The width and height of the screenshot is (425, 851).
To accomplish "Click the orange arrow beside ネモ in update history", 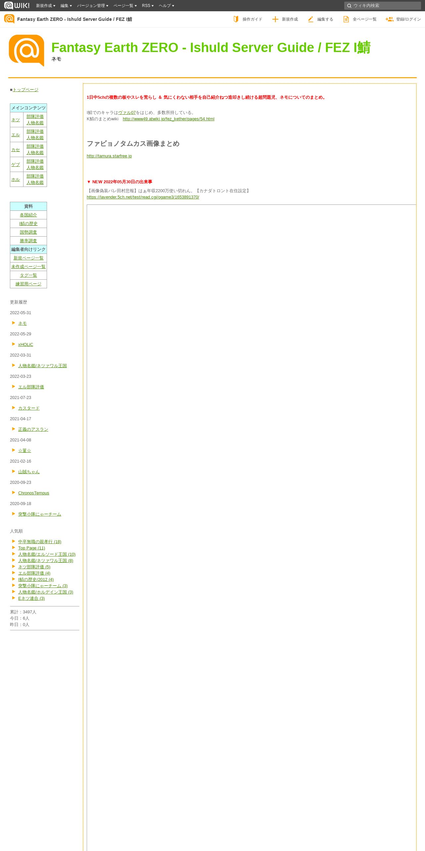I will (14, 323).
